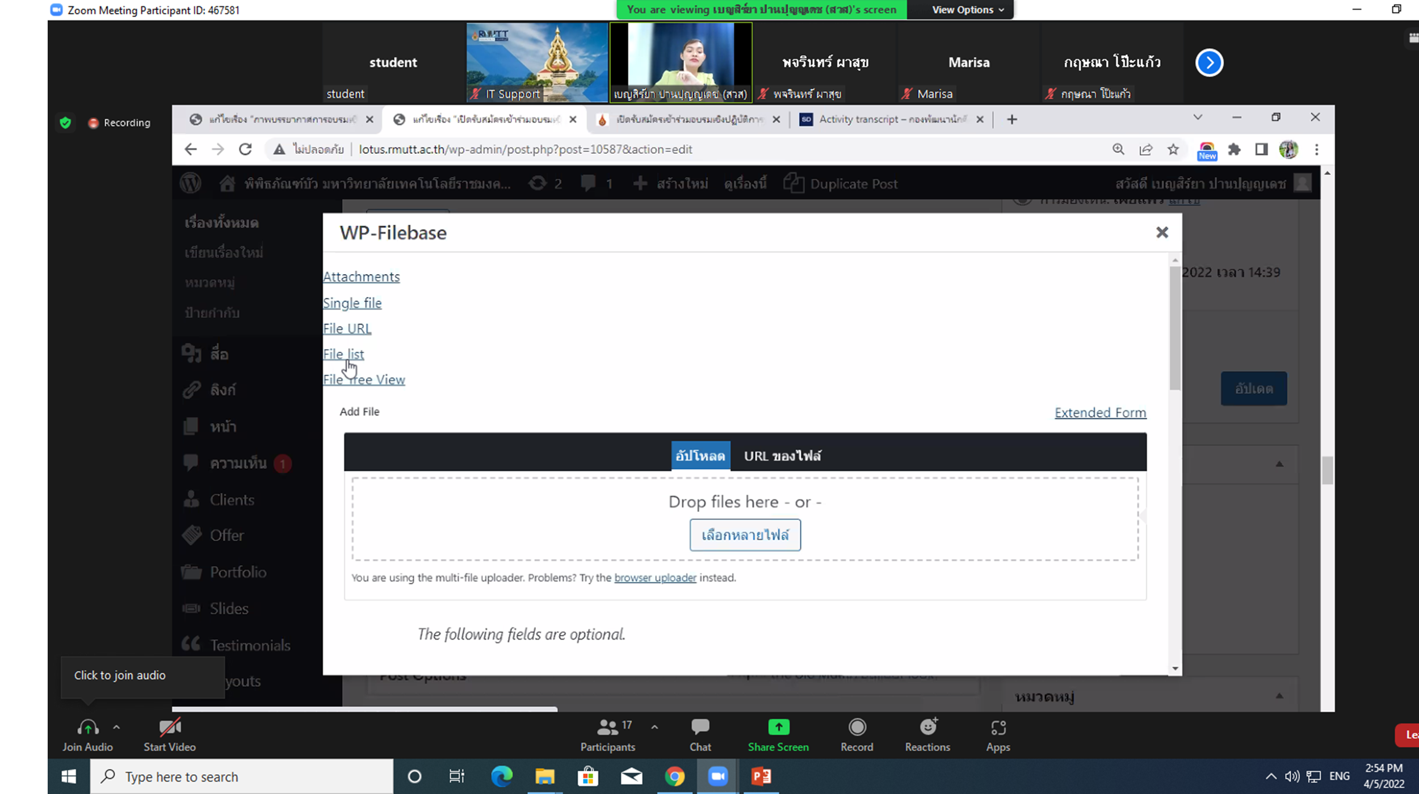This screenshot has width=1419, height=794.
Task: Collapse the หมวดหมู่ panel arrow
Action: [x=1279, y=696]
